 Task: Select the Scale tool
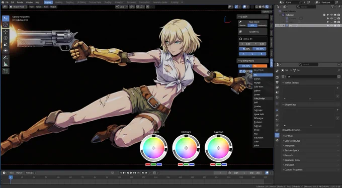6,44
